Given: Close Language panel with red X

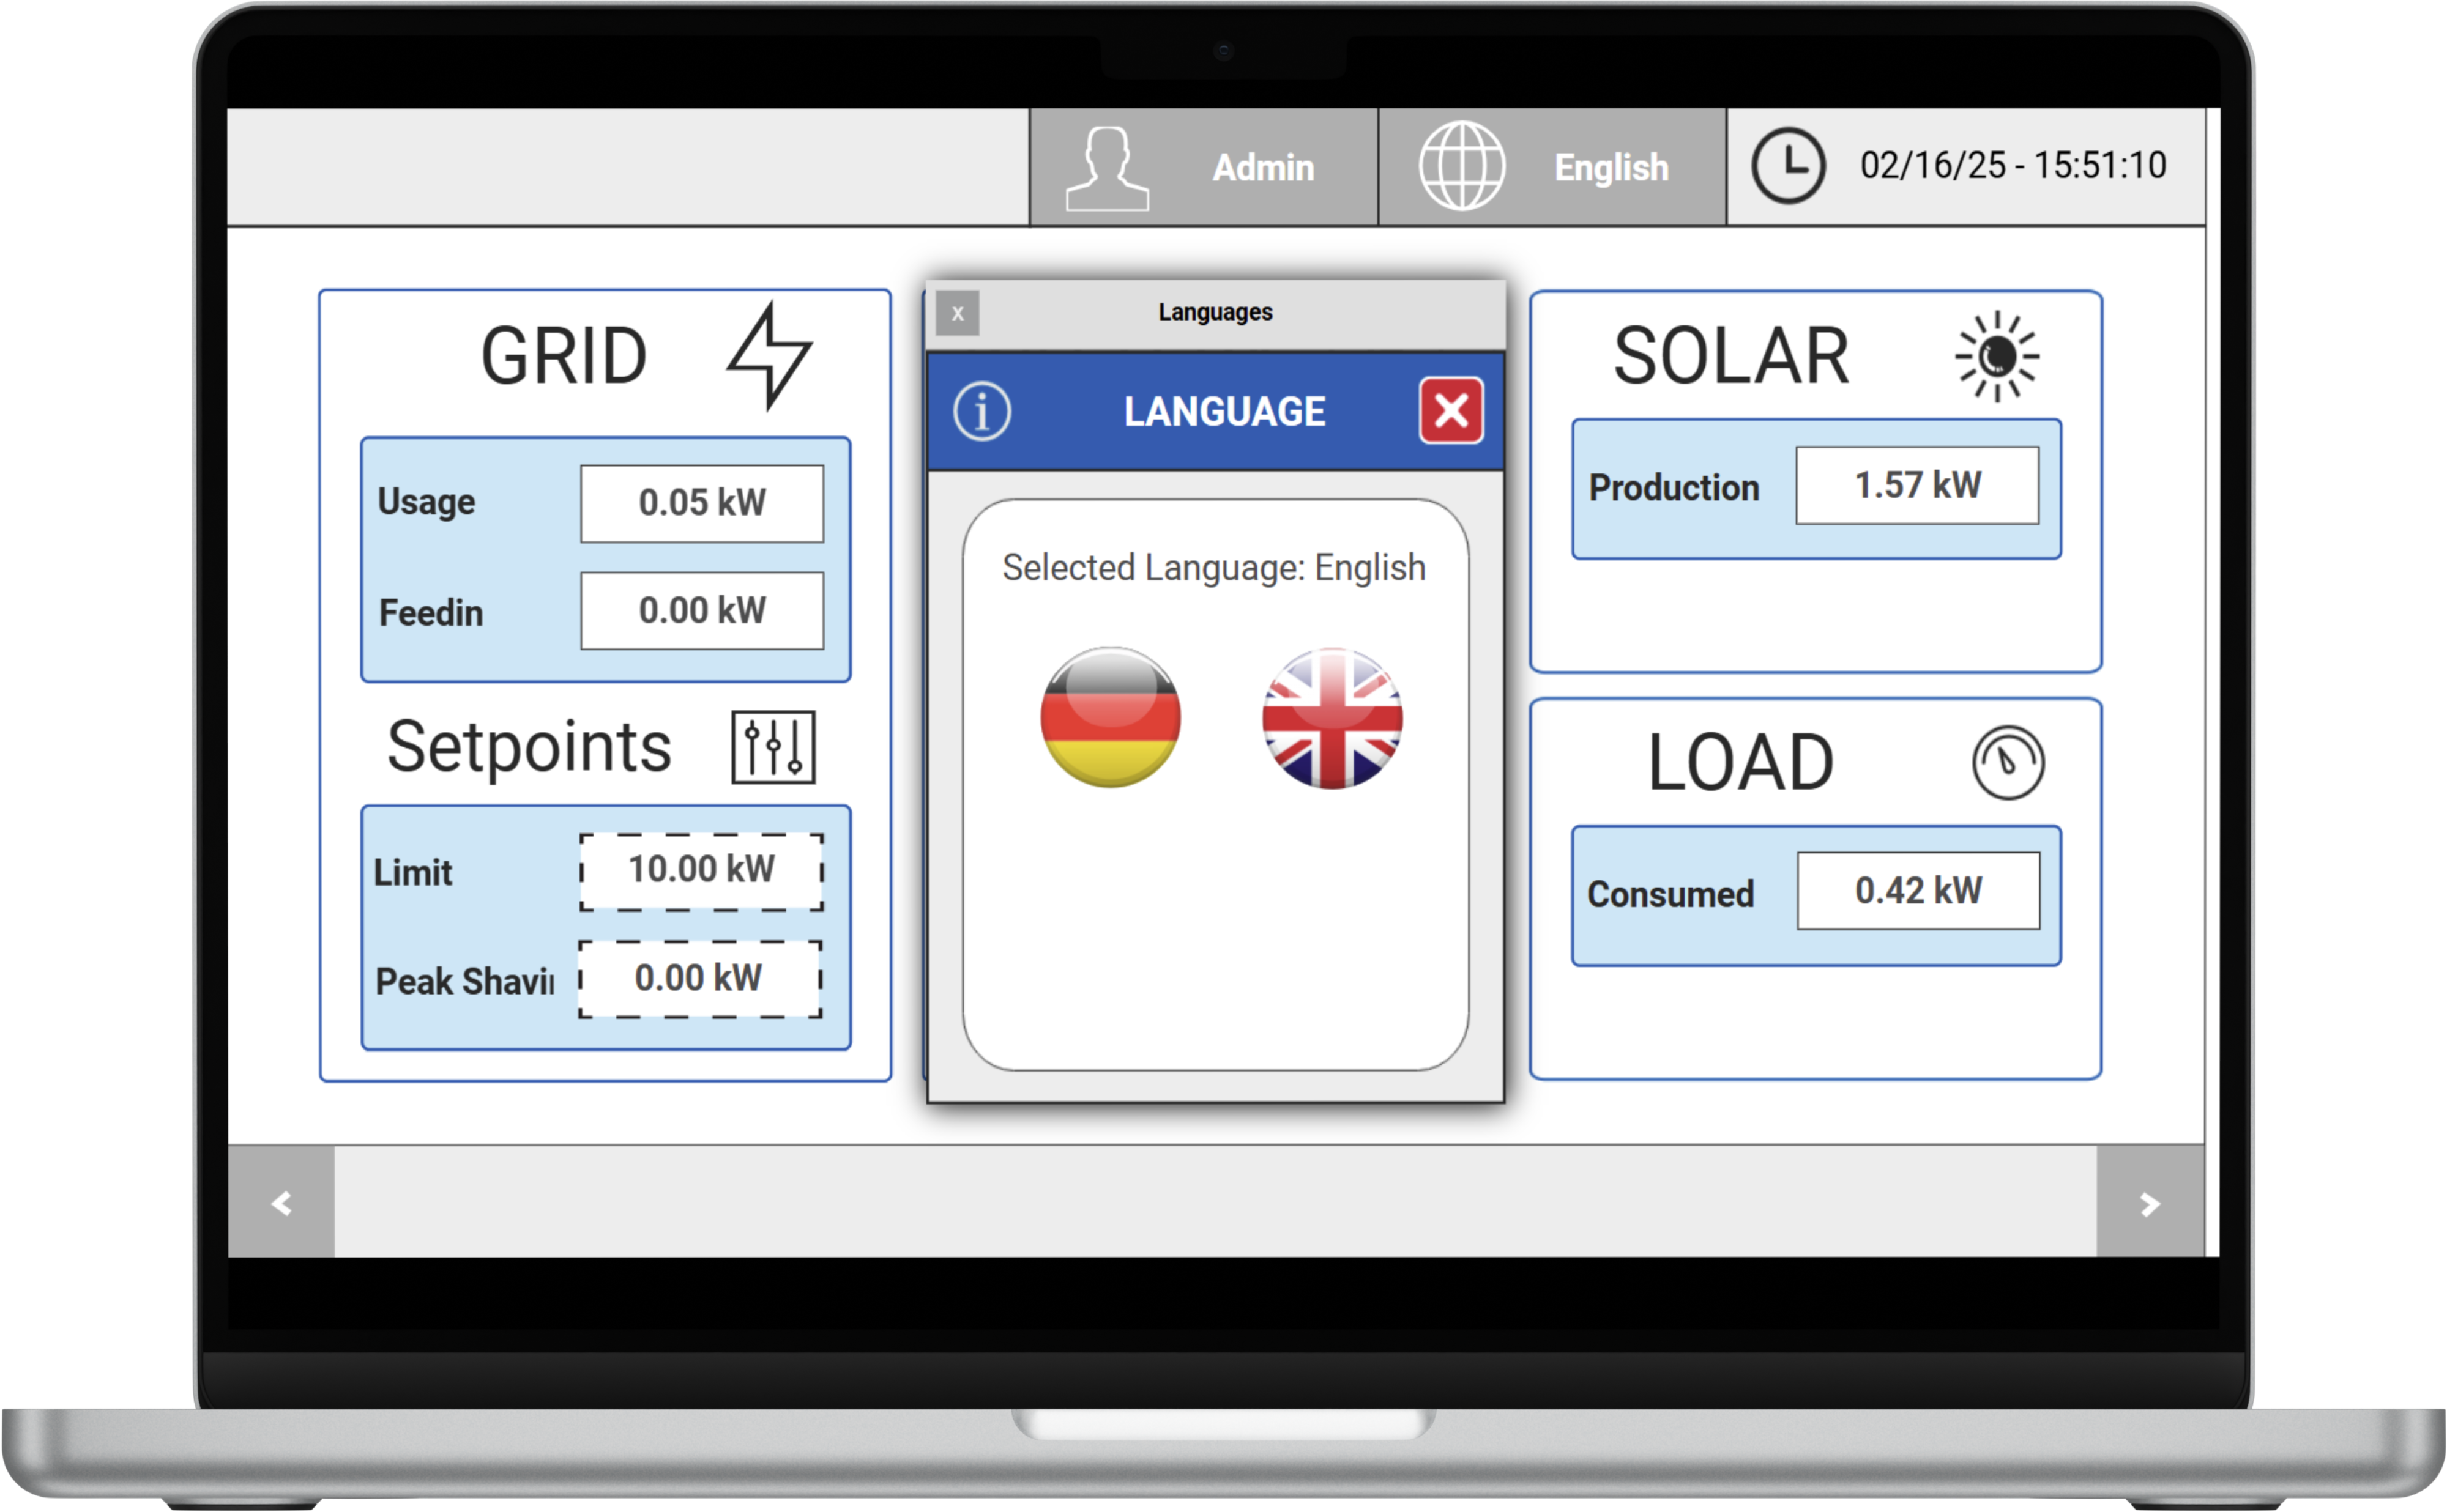Looking at the screenshot, I should (1451, 410).
